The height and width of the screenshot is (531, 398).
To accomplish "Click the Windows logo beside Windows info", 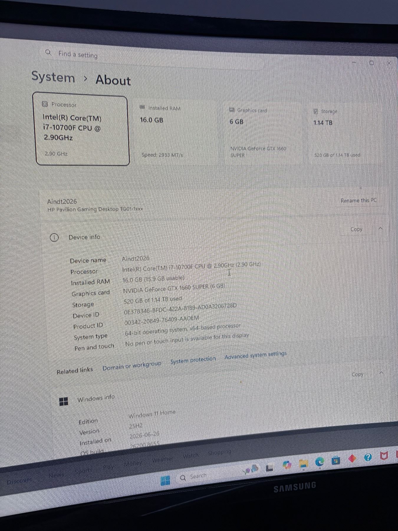I will [64, 401].
